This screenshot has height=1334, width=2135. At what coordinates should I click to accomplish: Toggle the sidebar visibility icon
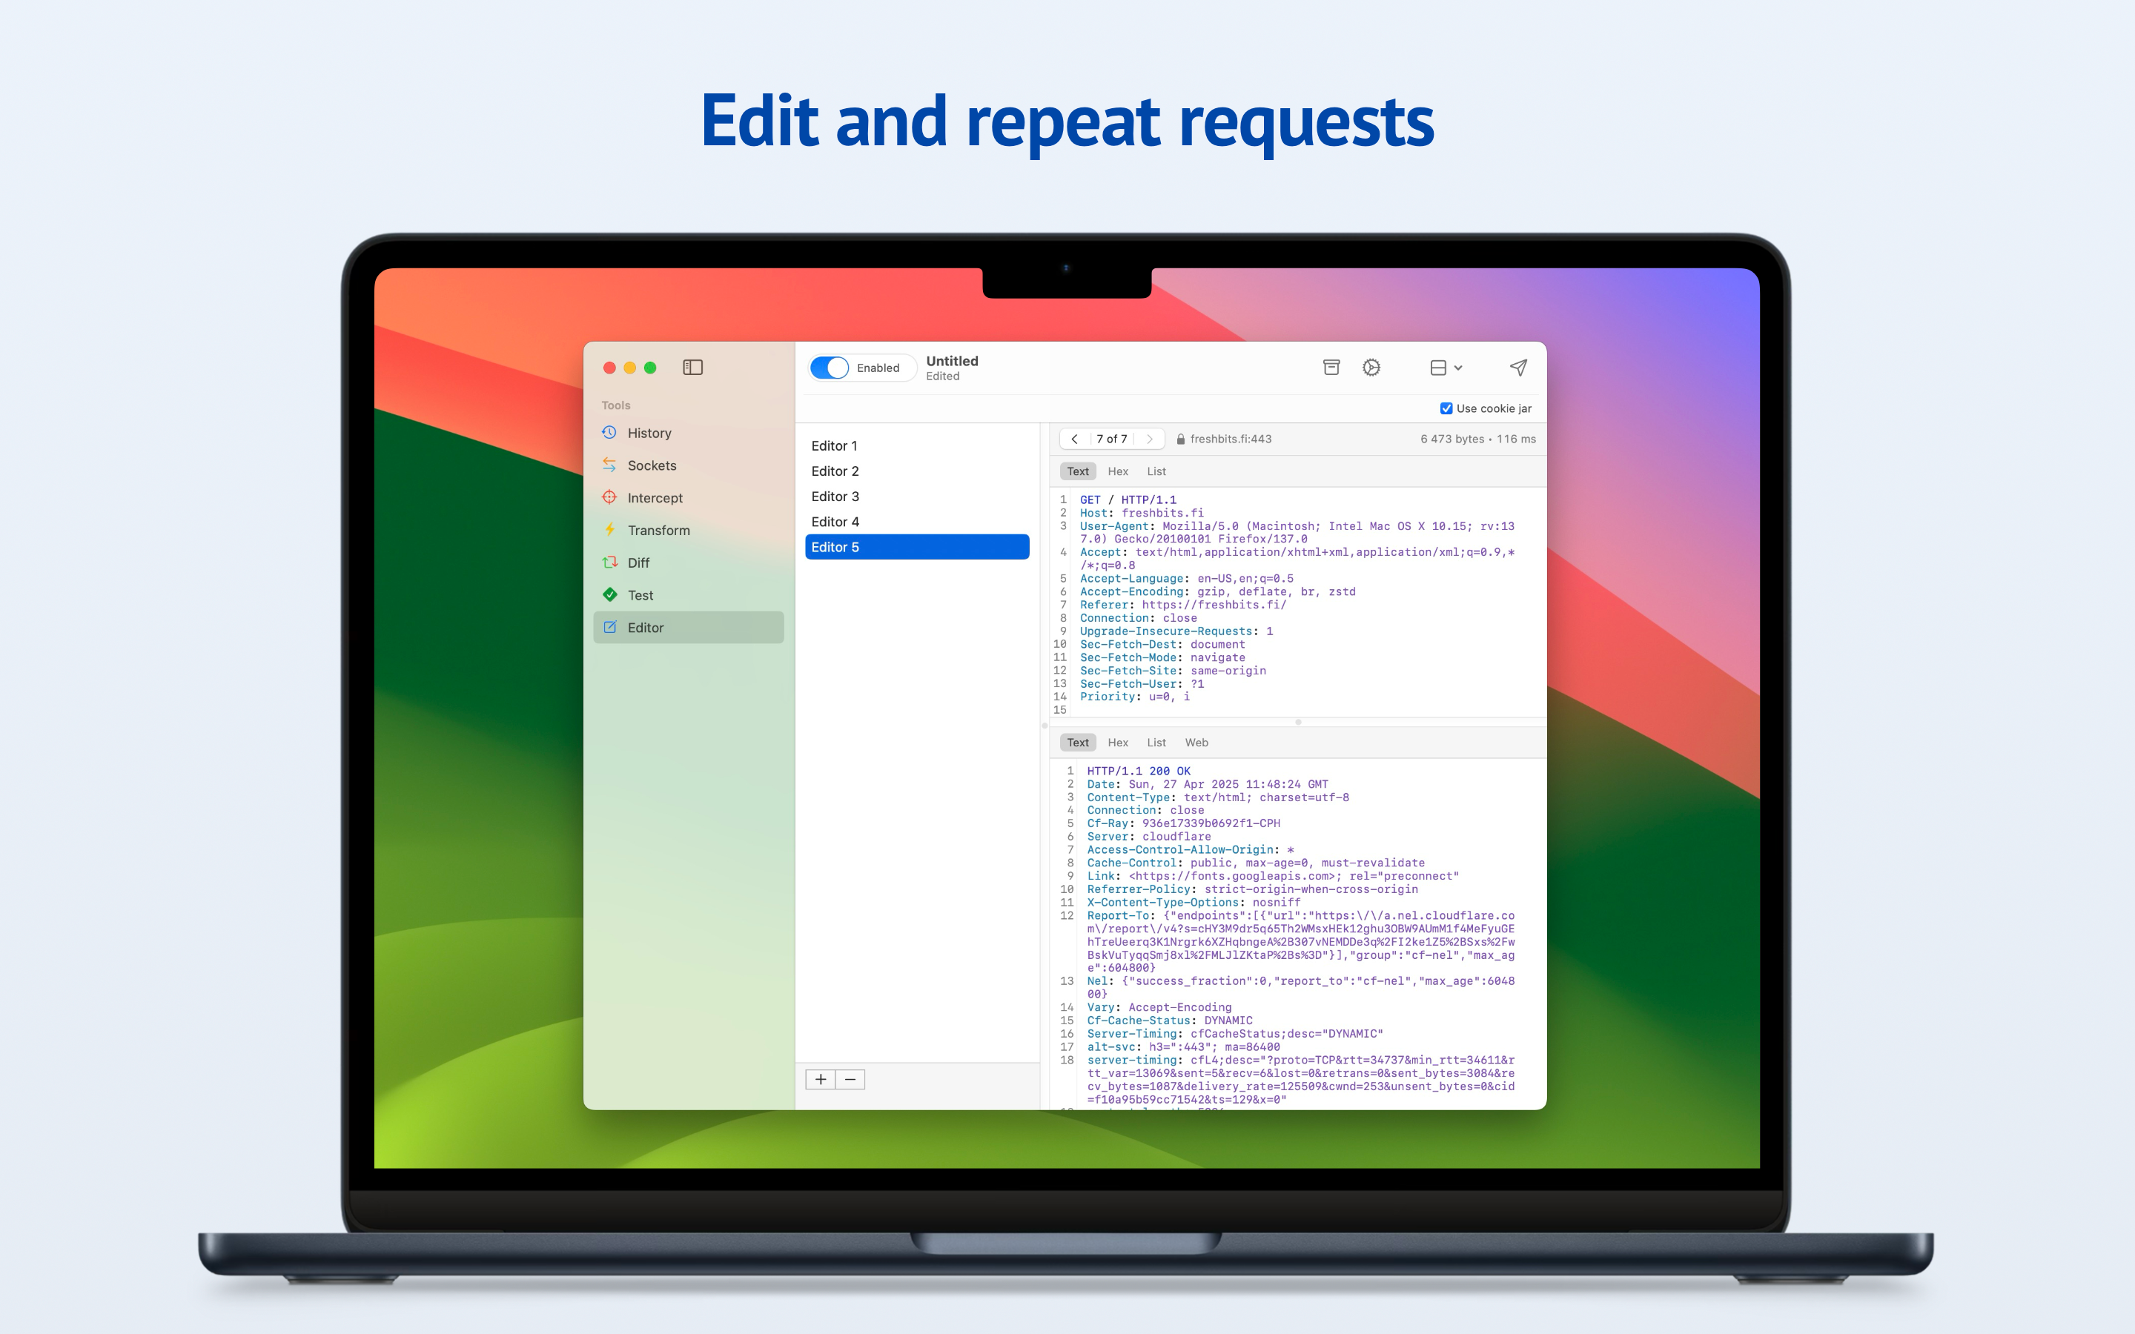coord(692,367)
